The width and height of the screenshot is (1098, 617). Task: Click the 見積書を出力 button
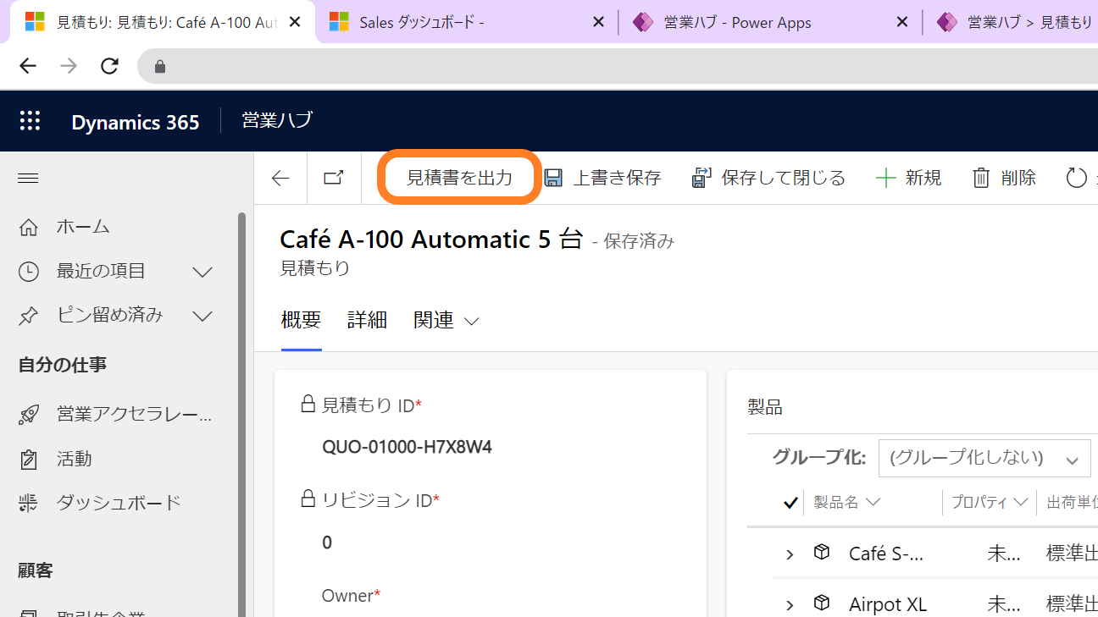tap(459, 178)
